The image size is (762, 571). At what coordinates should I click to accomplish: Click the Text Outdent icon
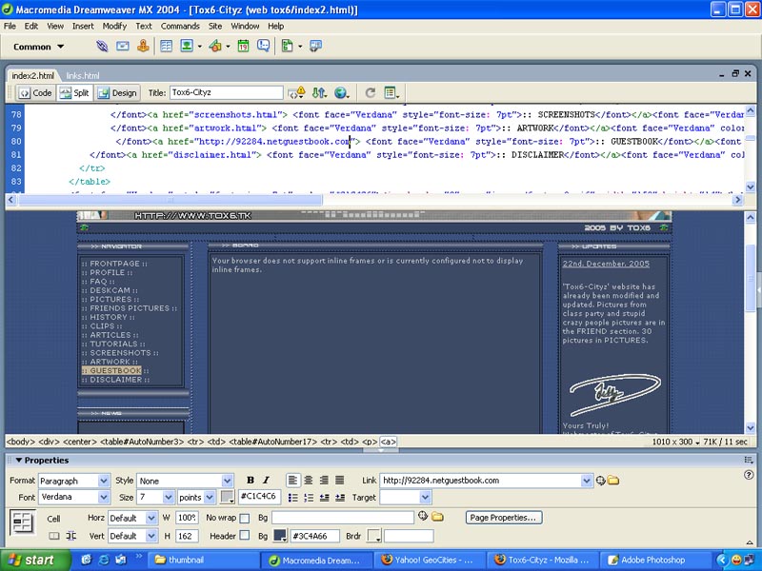tap(324, 497)
